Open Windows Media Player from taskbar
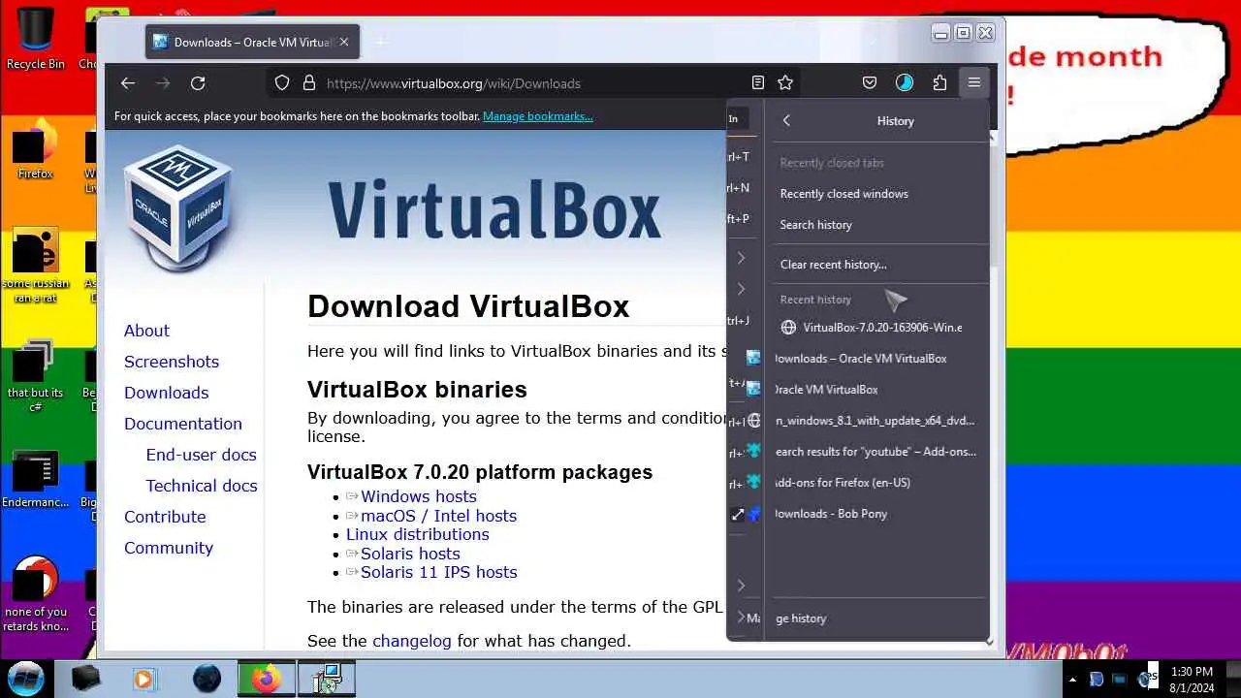This screenshot has width=1241, height=698. (143, 679)
